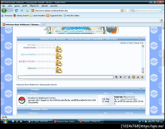Collapse the Shoutbox panel
The height and width of the screenshot is (129, 165).
pos(139,39)
